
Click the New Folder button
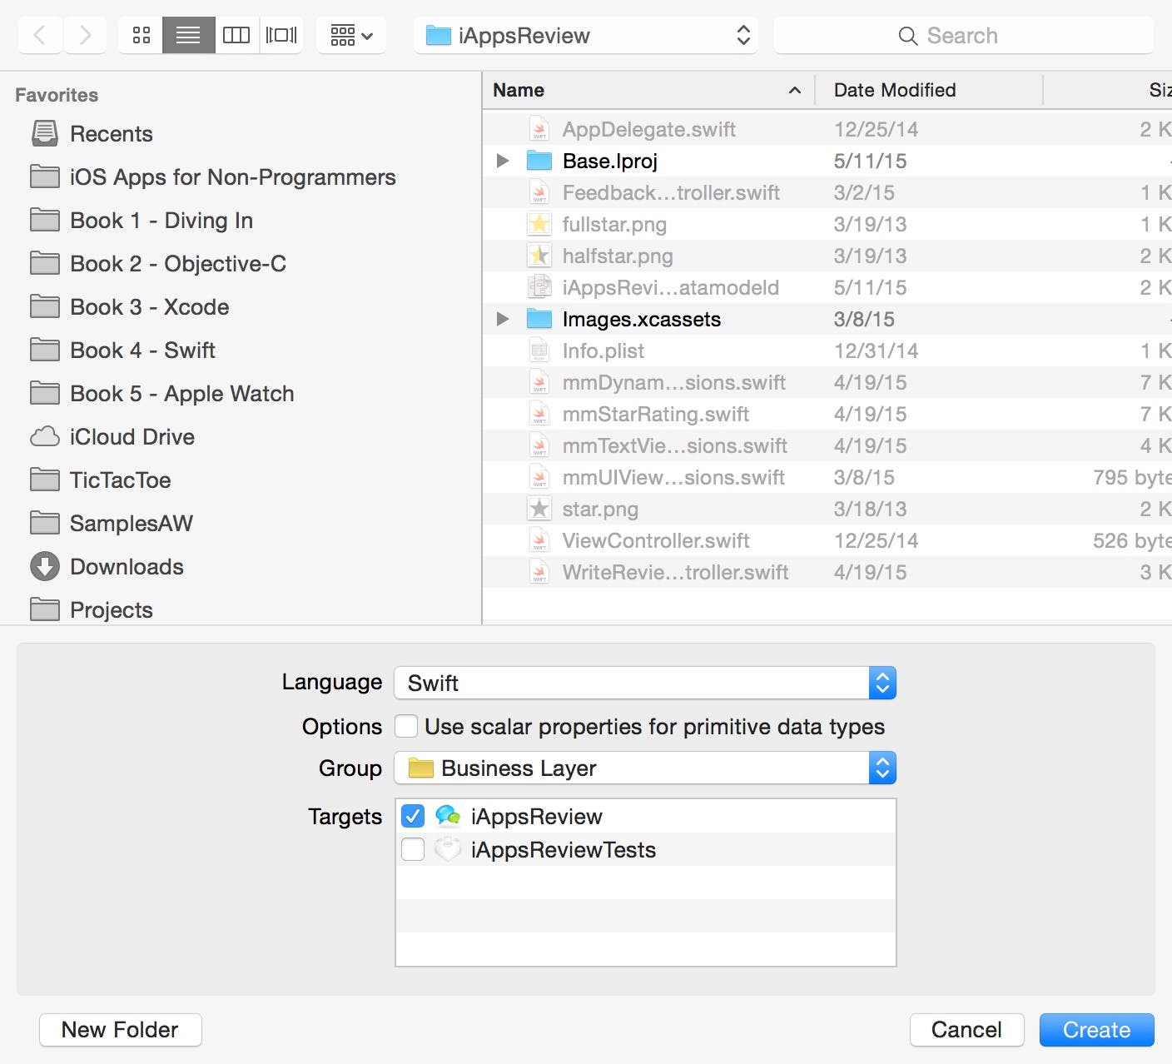(120, 1030)
